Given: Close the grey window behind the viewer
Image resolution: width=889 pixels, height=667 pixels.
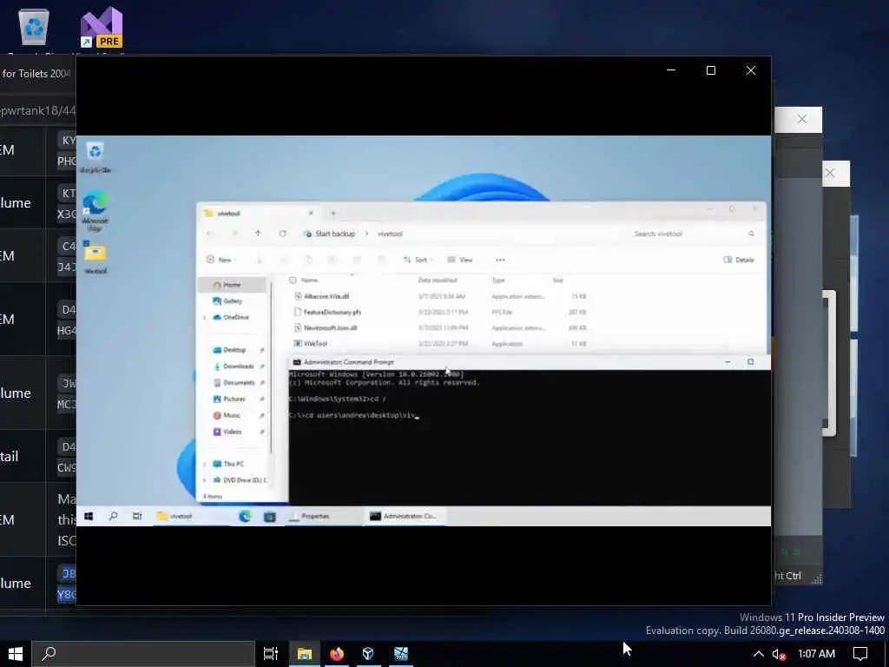Looking at the screenshot, I should pos(801,119).
